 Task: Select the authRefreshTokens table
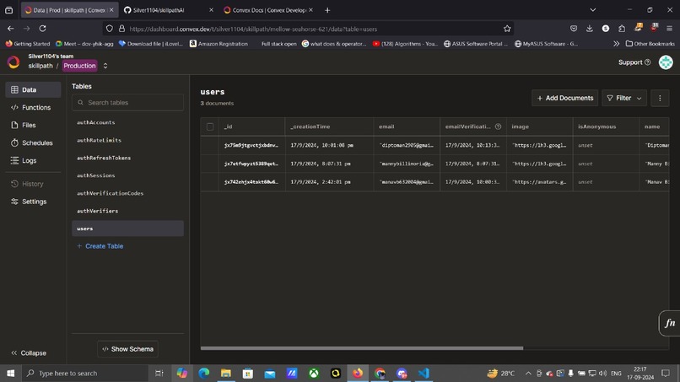[127, 158]
